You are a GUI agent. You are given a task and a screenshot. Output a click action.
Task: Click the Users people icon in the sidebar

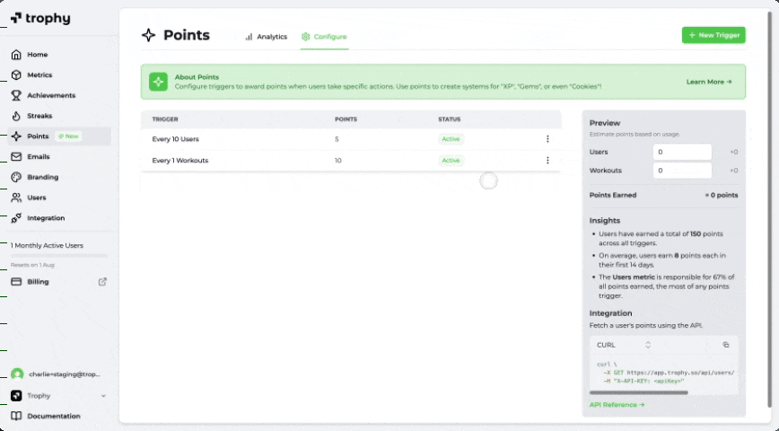[16, 198]
